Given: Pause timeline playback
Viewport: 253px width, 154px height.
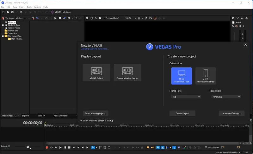Looking at the screenshot, I should [x=65, y=147].
